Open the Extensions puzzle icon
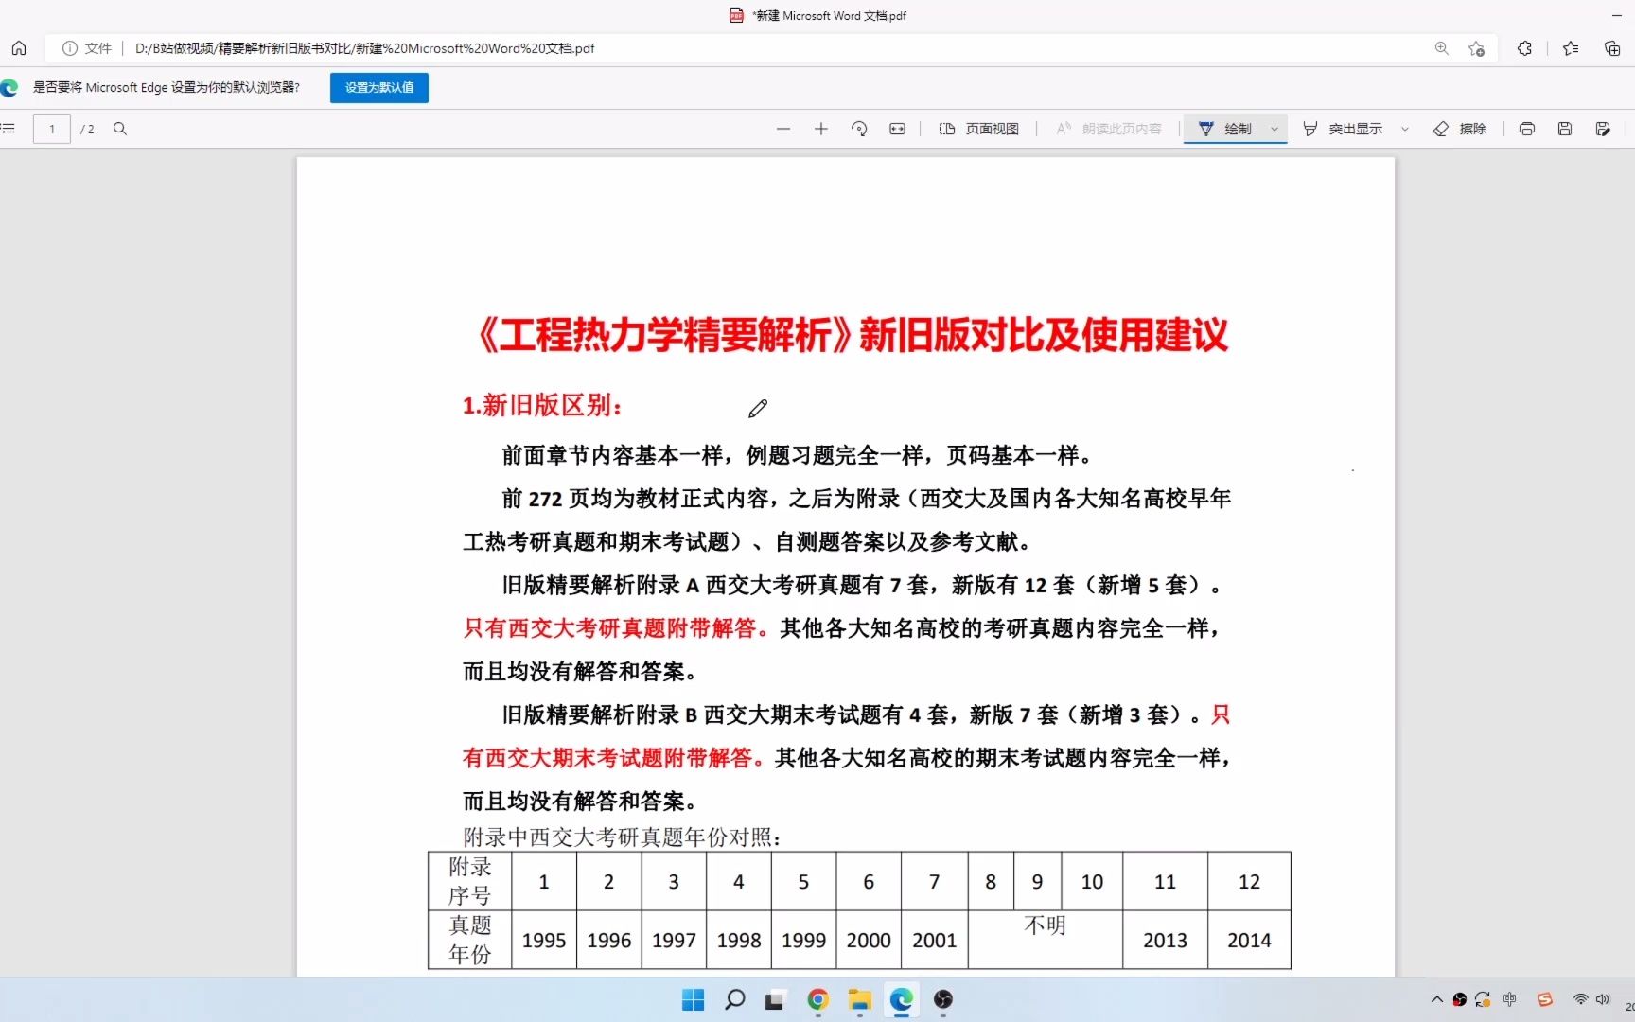This screenshot has width=1635, height=1022. pyautogui.click(x=1524, y=48)
